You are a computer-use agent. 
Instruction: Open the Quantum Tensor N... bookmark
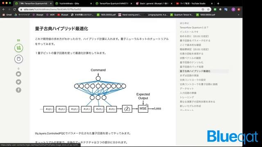[x=182, y=15]
